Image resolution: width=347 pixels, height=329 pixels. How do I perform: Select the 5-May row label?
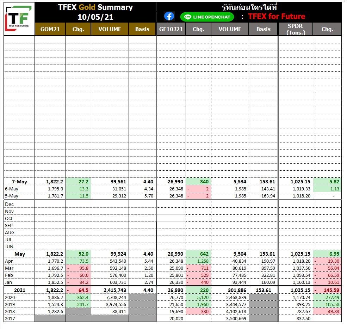pos(12,196)
